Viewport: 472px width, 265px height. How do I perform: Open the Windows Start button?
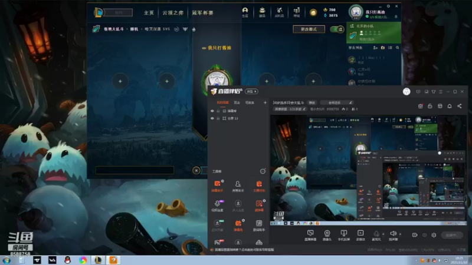click(x=6, y=260)
